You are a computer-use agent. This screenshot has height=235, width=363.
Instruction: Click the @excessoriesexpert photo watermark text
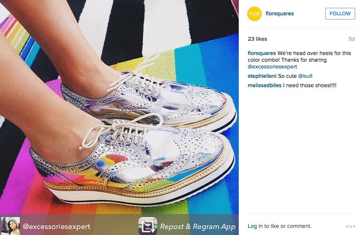(x=57, y=226)
